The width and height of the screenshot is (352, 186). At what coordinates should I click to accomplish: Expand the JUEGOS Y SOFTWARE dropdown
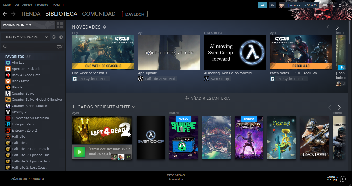pos(25,37)
